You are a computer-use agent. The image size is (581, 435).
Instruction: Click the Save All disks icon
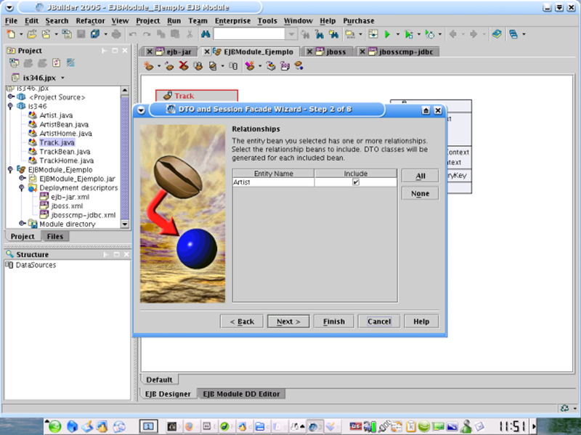point(96,34)
